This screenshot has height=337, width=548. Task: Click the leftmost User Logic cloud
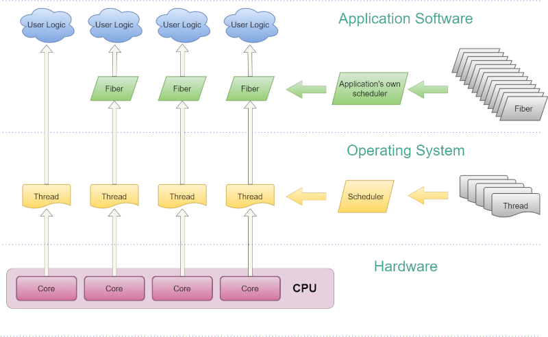pos(47,25)
